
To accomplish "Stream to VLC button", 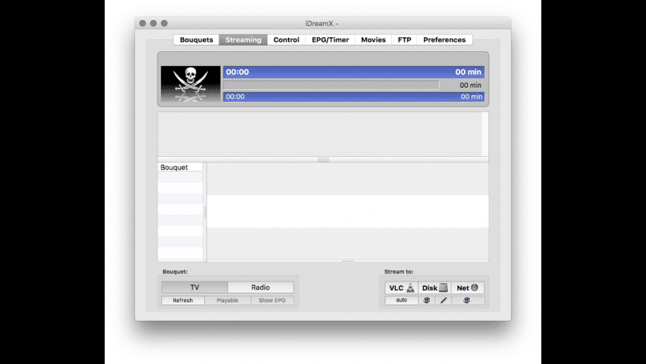I will 402,287.
